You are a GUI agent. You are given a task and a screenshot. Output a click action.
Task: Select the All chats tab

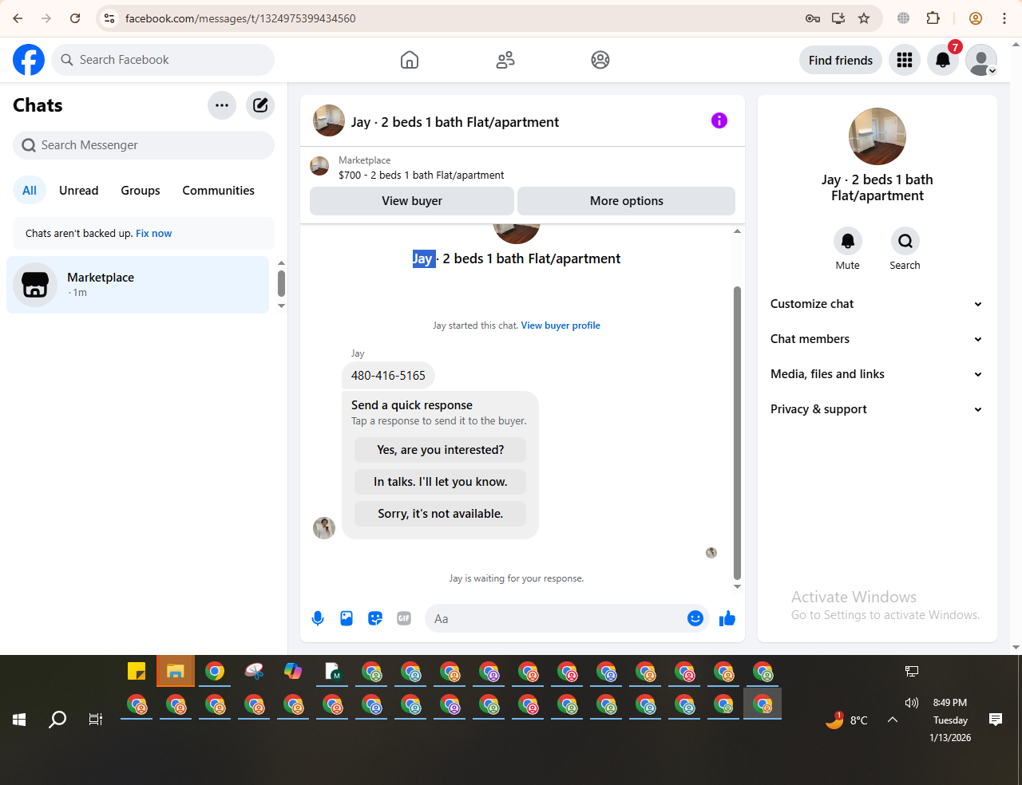(30, 191)
